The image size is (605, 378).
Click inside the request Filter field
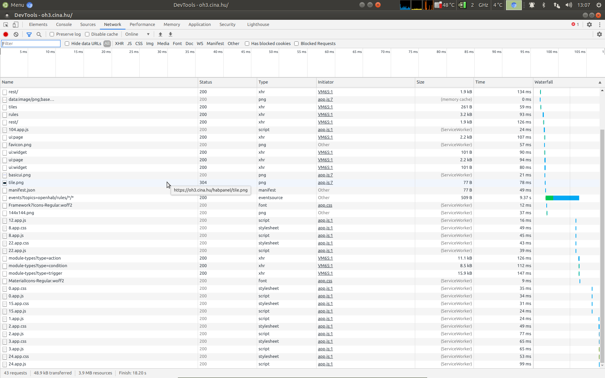(x=31, y=43)
